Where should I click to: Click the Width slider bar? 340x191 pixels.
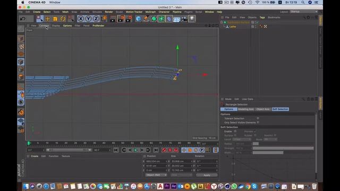283,152
